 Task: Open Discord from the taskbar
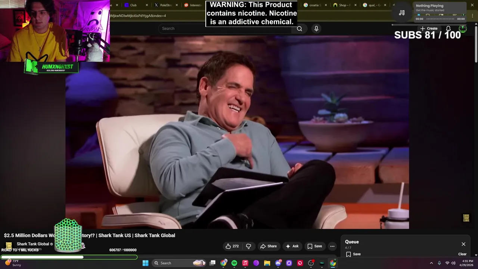coord(278,263)
